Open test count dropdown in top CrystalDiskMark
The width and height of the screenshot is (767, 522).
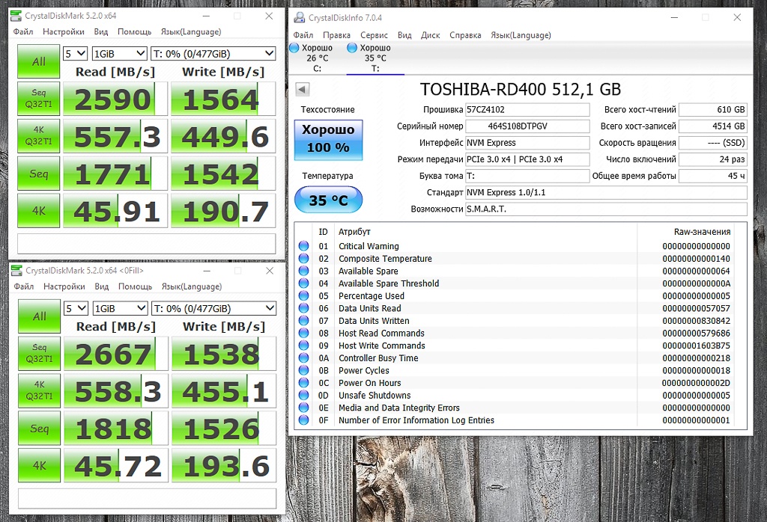(76, 54)
